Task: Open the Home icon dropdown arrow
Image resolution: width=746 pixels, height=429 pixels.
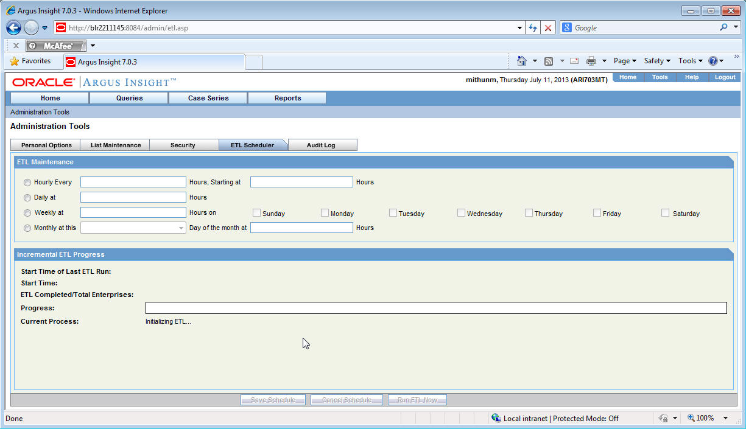Action: click(x=535, y=61)
